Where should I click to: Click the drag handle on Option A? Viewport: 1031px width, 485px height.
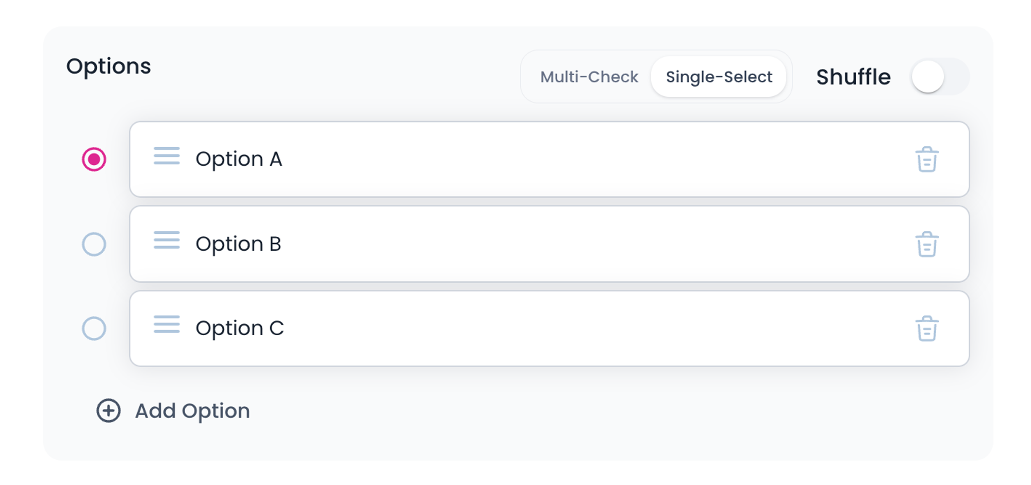[167, 156]
